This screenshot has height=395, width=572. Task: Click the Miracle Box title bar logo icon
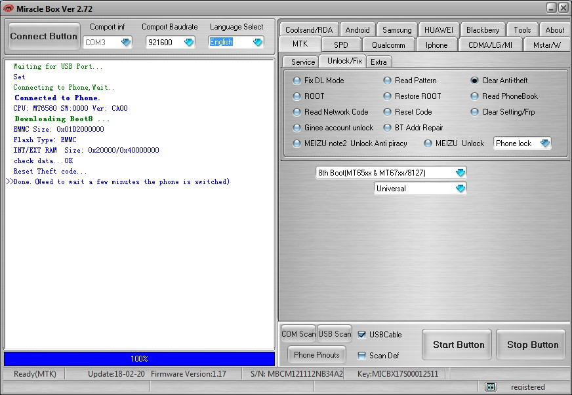pos(8,8)
